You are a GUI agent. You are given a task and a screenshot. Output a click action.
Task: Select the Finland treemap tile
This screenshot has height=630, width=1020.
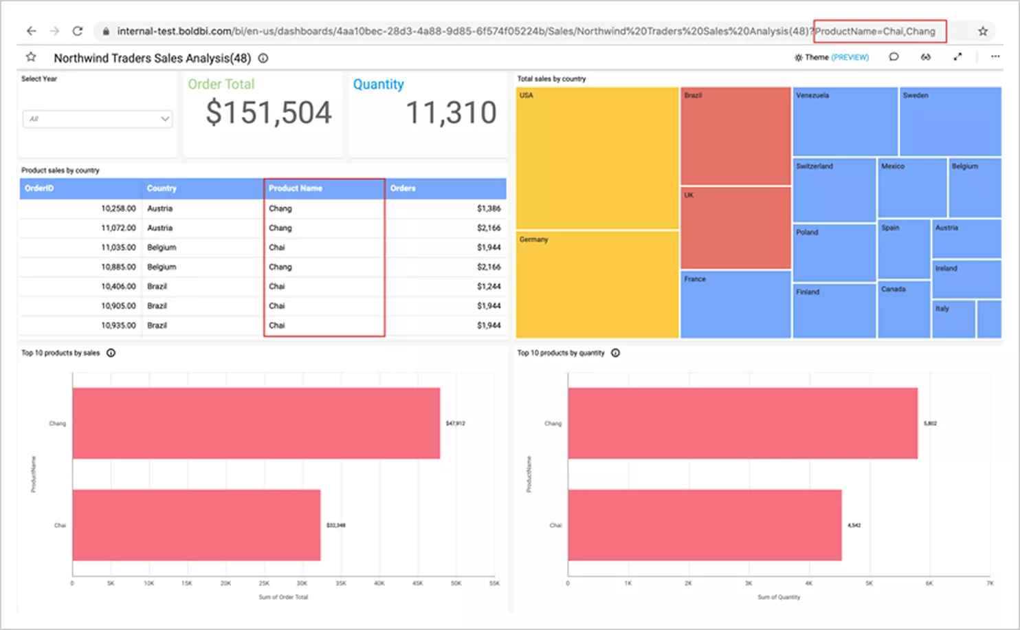(x=834, y=311)
